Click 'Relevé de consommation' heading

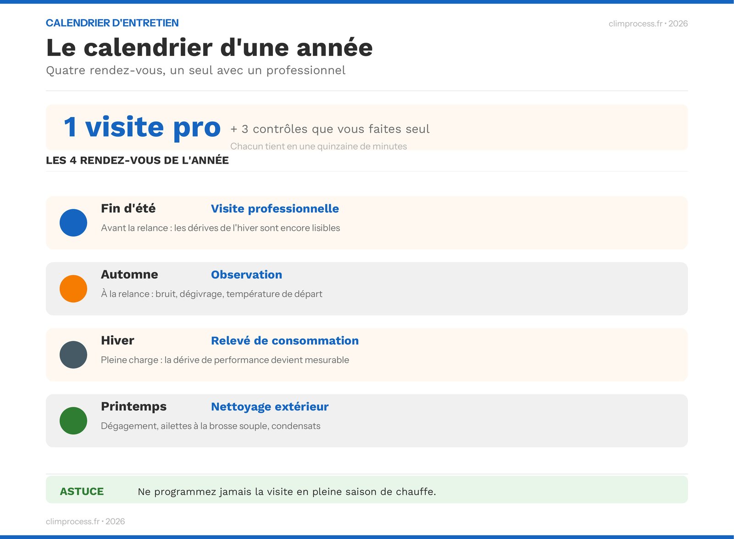tap(285, 341)
